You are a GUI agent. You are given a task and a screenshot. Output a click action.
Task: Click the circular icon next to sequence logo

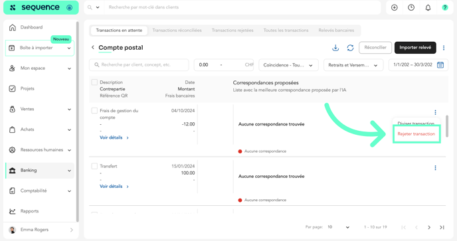(x=69, y=7)
